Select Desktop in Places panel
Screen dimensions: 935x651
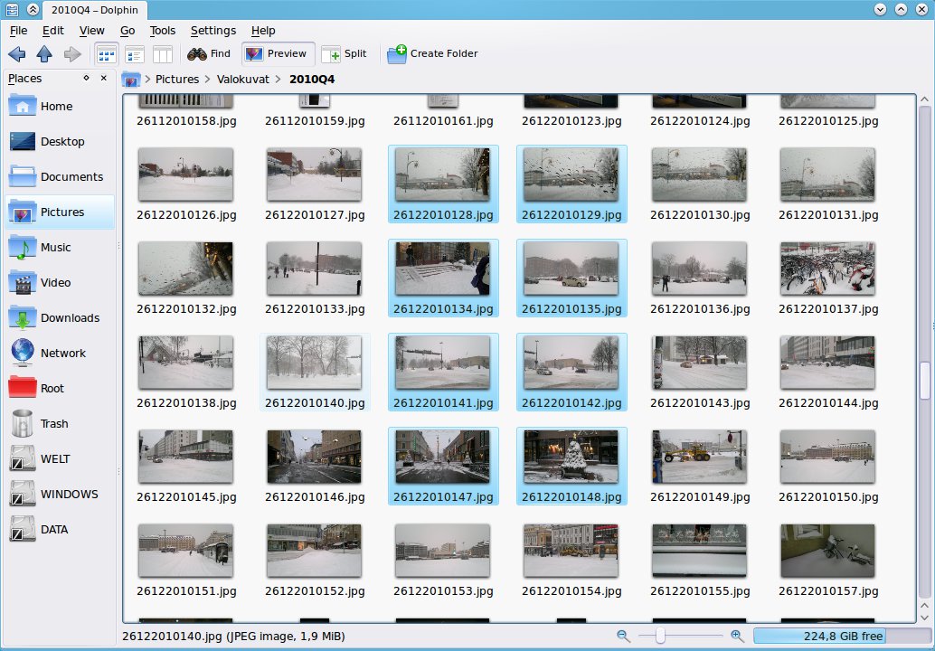[x=60, y=142]
